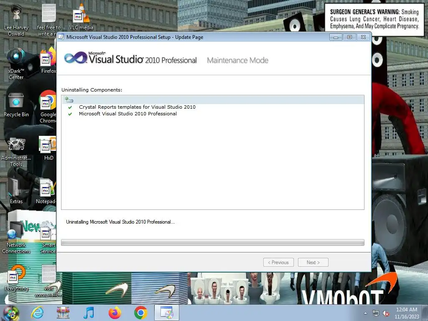Image resolution: width=428 pixels, height=321 pixels.
Task: Click the Visual Studio infinity logo
Action: [x=75, y=58]
